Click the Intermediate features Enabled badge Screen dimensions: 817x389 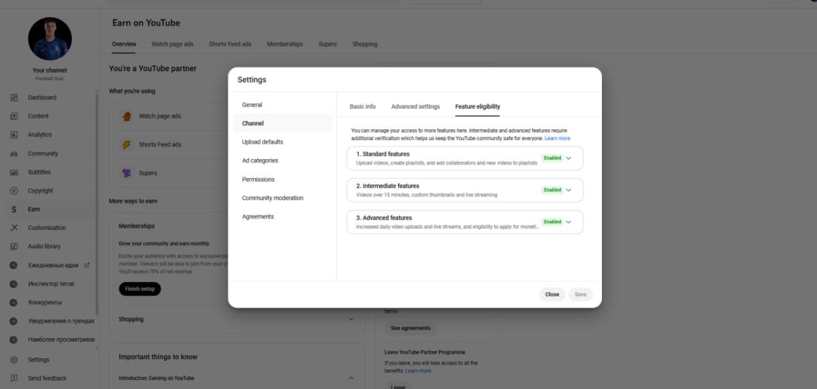point(552,190)
